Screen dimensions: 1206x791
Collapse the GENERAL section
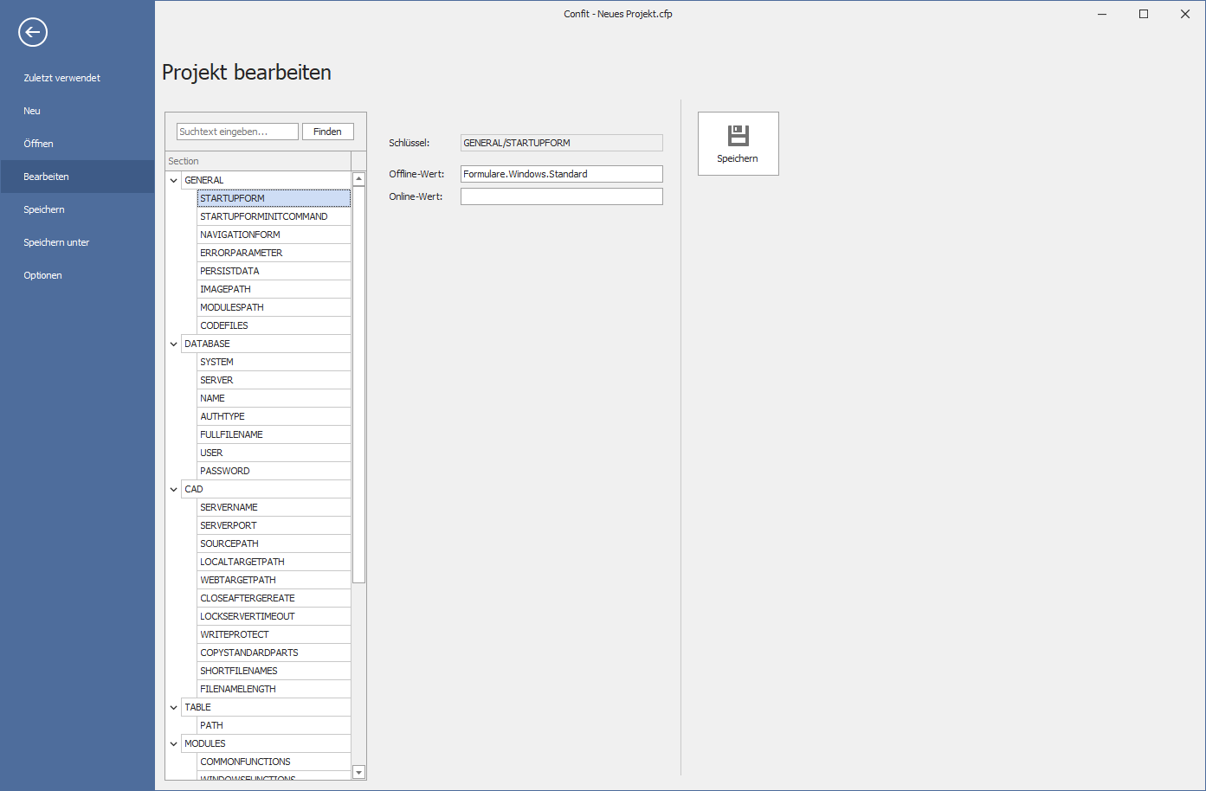[x=174, y=181]
